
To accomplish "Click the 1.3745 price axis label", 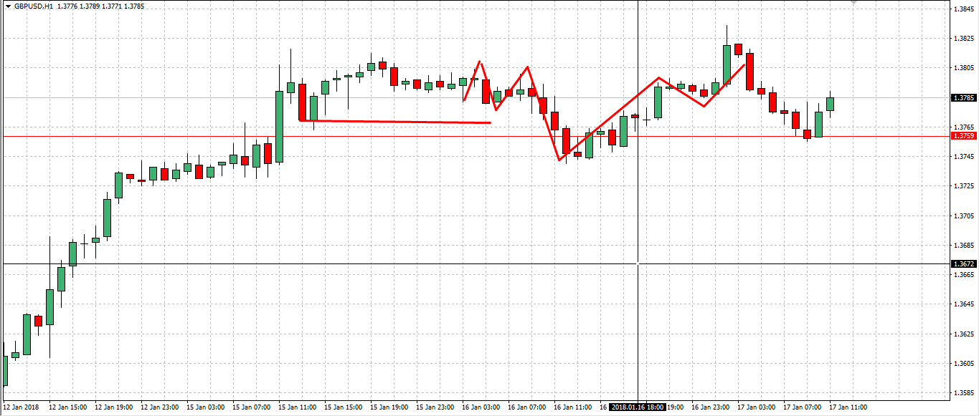I will pyautogui.click(x=964, y=156).
